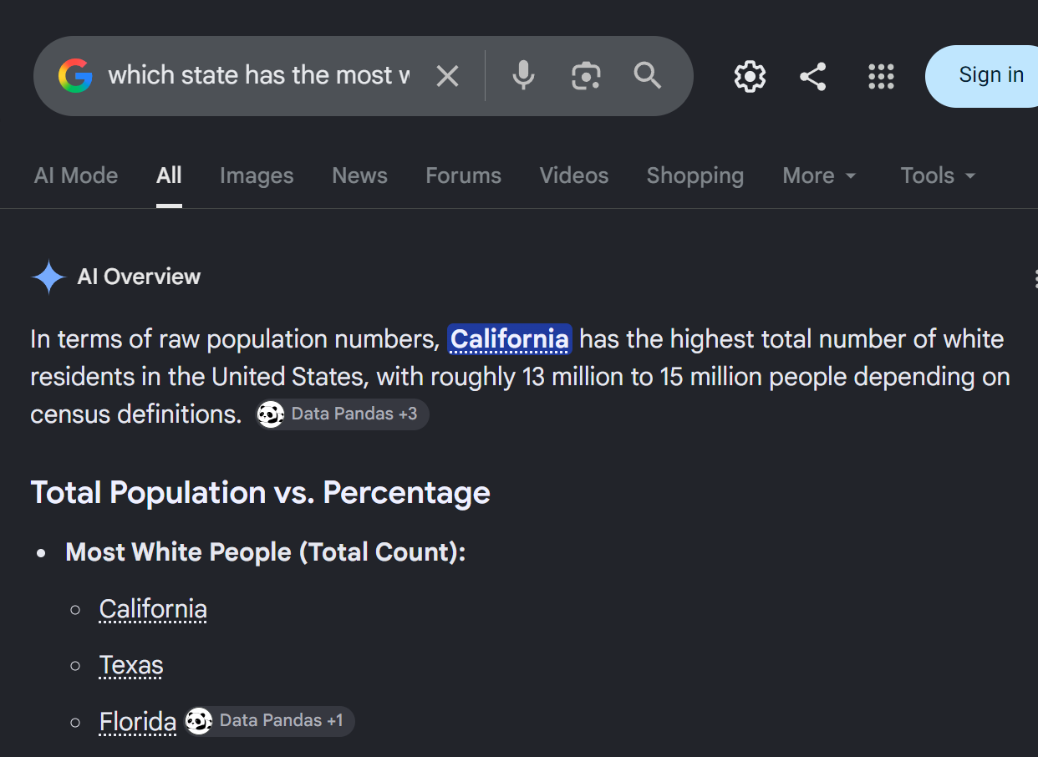The image size is (1038, 757).
Task: Switch to the Images tab
Action: (x=257, y=175)
